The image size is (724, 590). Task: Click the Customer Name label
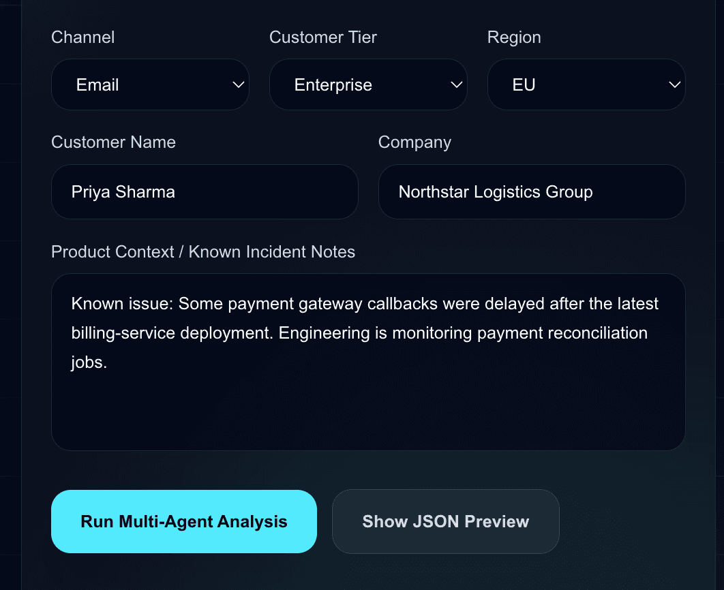tap(113, 142)
